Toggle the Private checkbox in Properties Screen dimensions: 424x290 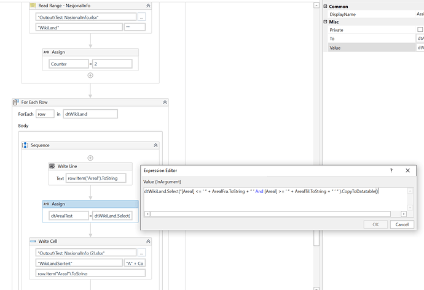pyautogui.click(x=420, y=29)
